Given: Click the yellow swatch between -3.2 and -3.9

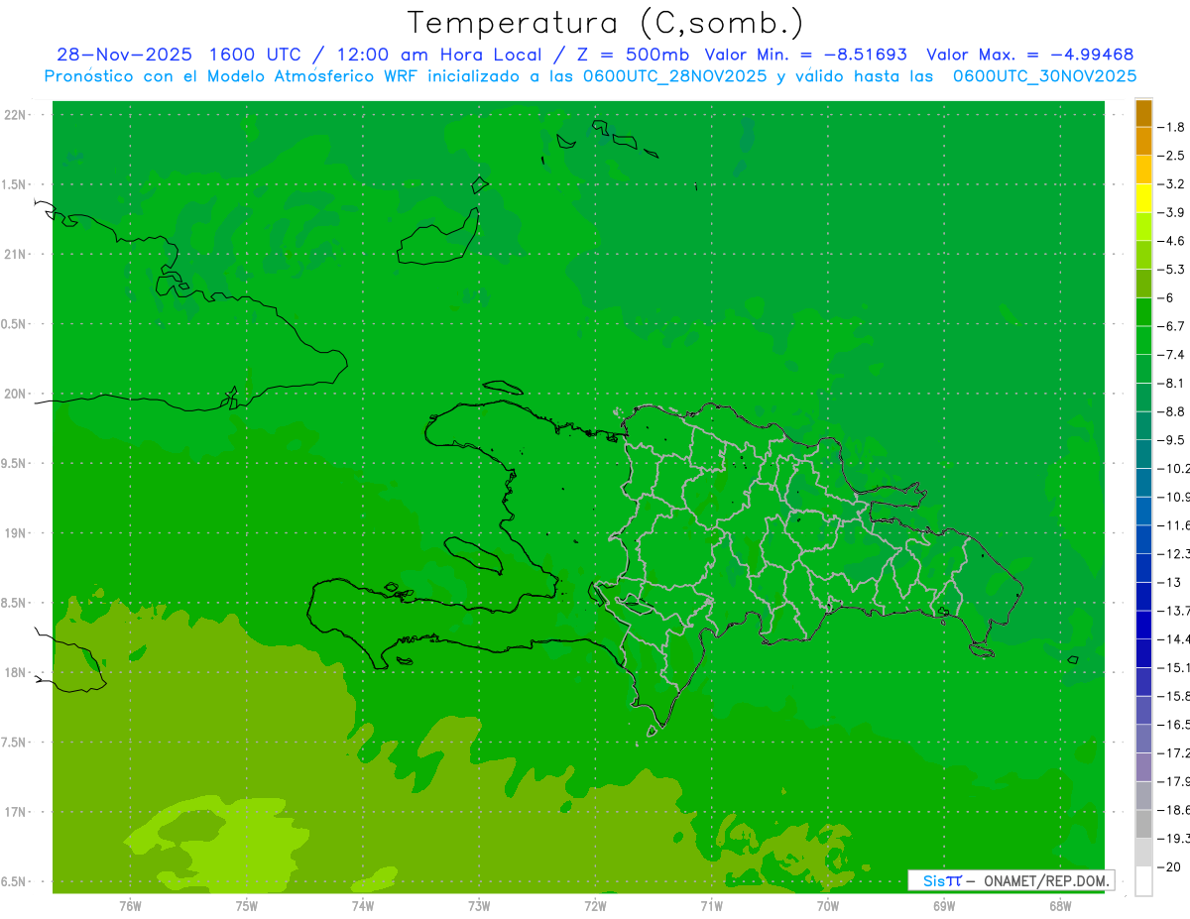Looking at the screenshot, I should click(x=1143, y=198).
